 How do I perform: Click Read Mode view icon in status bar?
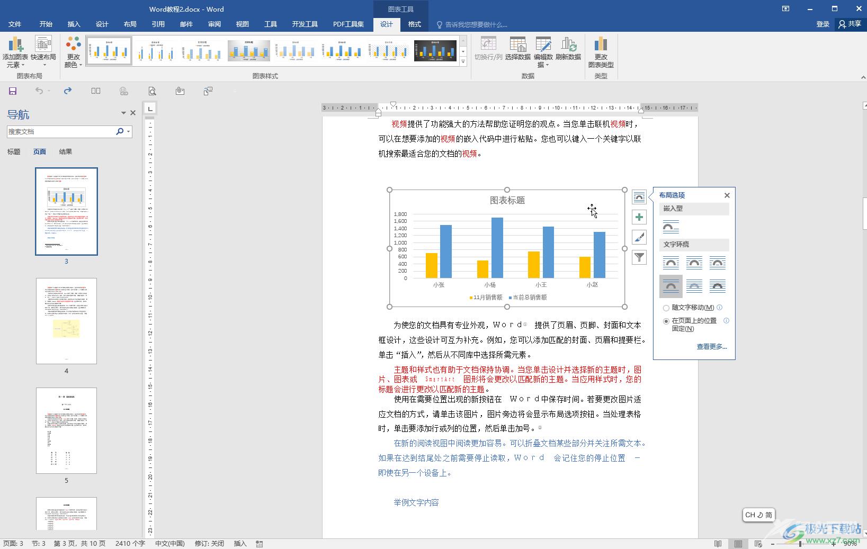(x=718, y=544)
